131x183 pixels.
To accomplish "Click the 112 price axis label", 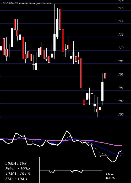I will coord(121,35).
